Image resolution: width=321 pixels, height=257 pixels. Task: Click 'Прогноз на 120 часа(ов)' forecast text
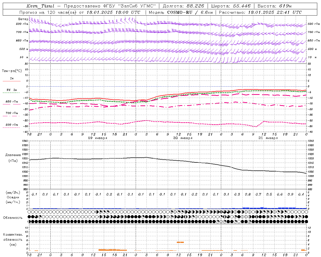48,12
